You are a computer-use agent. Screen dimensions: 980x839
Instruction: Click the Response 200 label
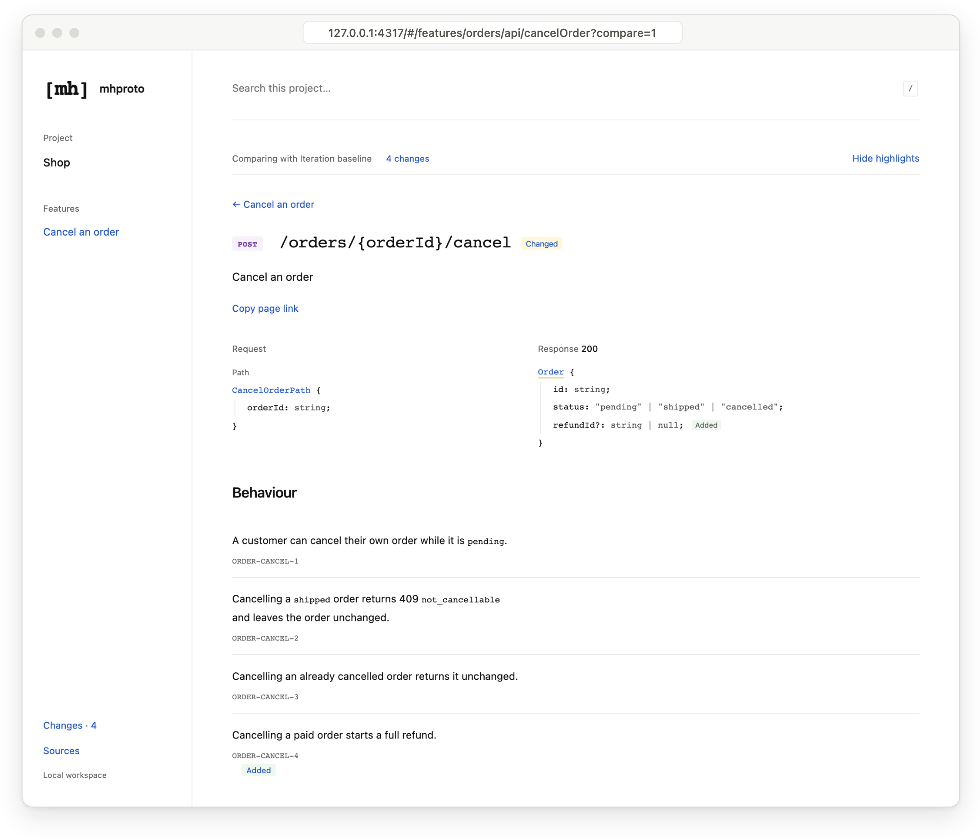pos(567,349)
